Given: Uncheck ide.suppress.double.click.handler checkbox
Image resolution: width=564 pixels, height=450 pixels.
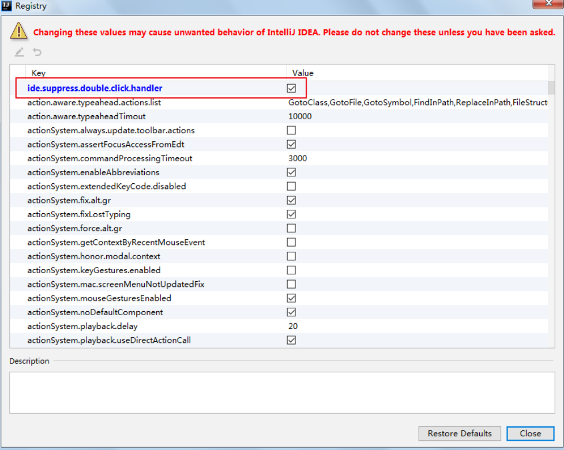Looking at the screenshot, I should [x=291, y=88].
